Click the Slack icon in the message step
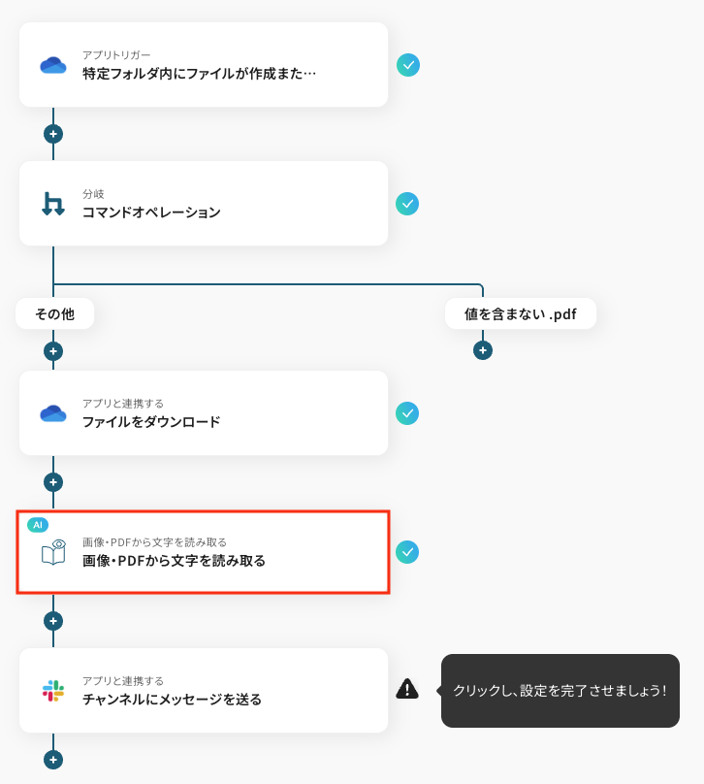The width and height of the screenshot is (704, 784). pos(53,691)
